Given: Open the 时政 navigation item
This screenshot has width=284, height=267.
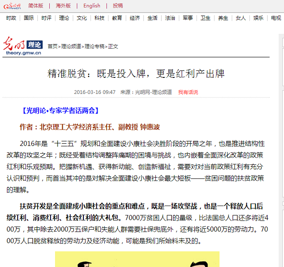Looking at the screenshot, I should [11, 18].
